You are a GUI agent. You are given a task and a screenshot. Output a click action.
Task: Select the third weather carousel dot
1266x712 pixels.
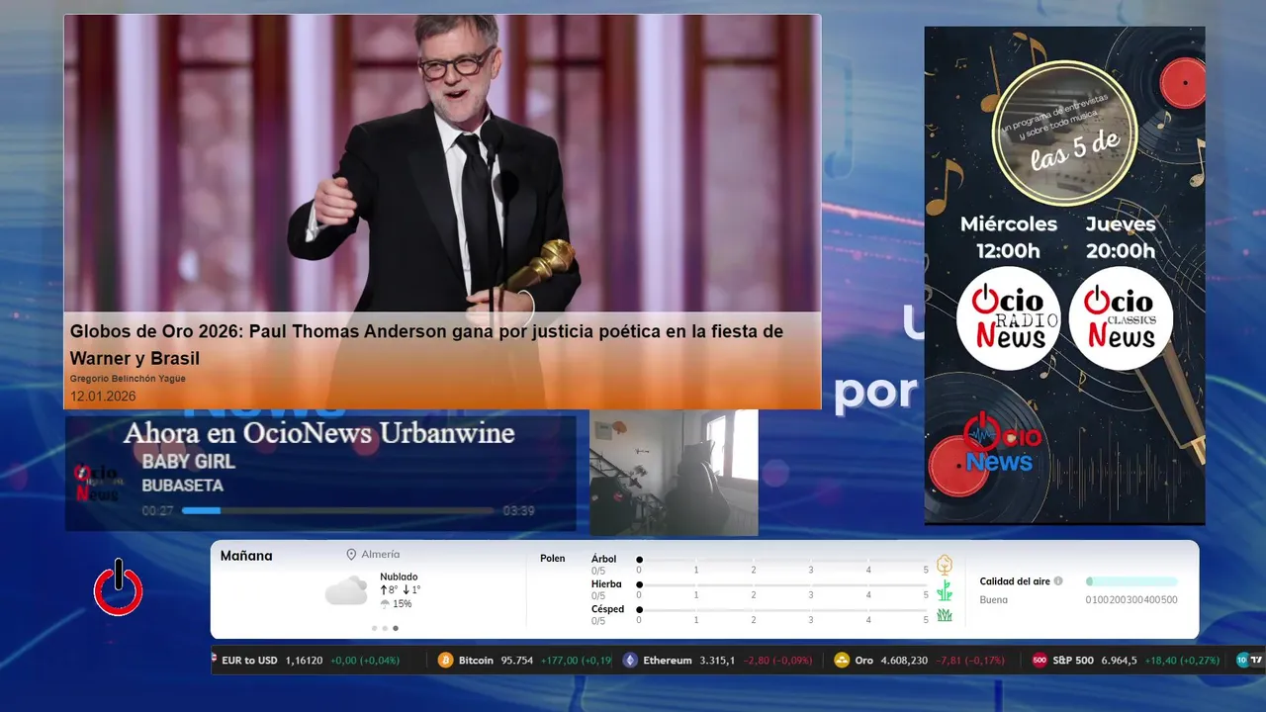[396, 628]
